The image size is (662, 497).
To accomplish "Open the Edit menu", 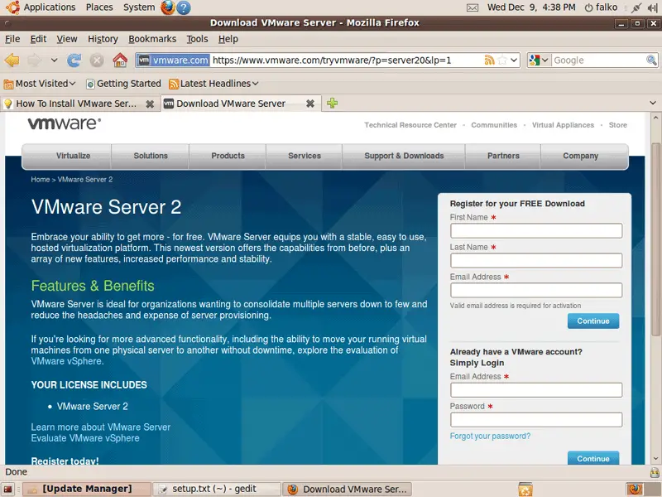I will (38, 39).
